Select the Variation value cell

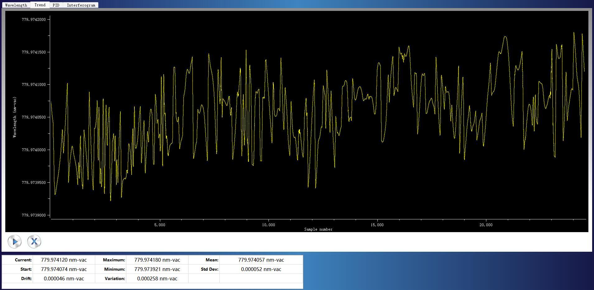click(x=157, y=278)
